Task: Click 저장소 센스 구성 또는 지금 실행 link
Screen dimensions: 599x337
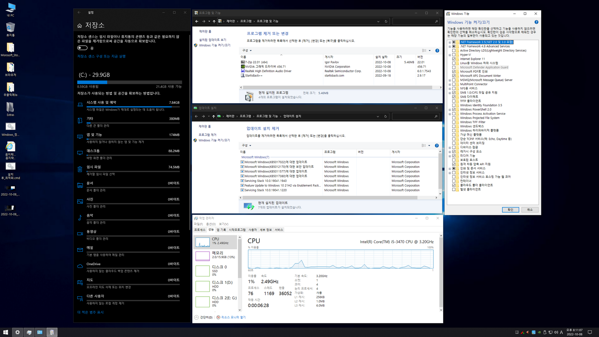Action: click(x=101, y=57)
